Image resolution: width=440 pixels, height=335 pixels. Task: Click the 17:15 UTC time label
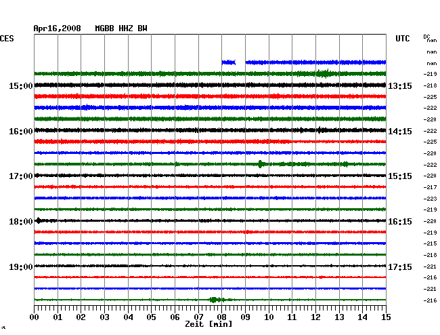[x=400, y=267]
